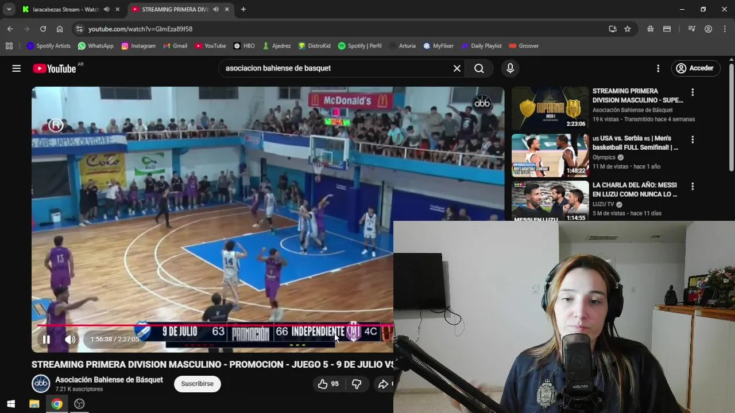Open Daily Playlist bookmark
Screen dimensions: 735x413
481,46
